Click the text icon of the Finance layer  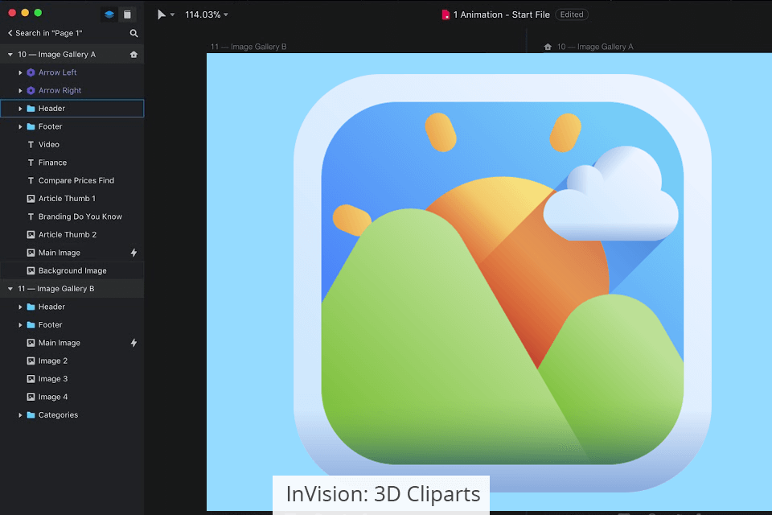coord(31,163)
